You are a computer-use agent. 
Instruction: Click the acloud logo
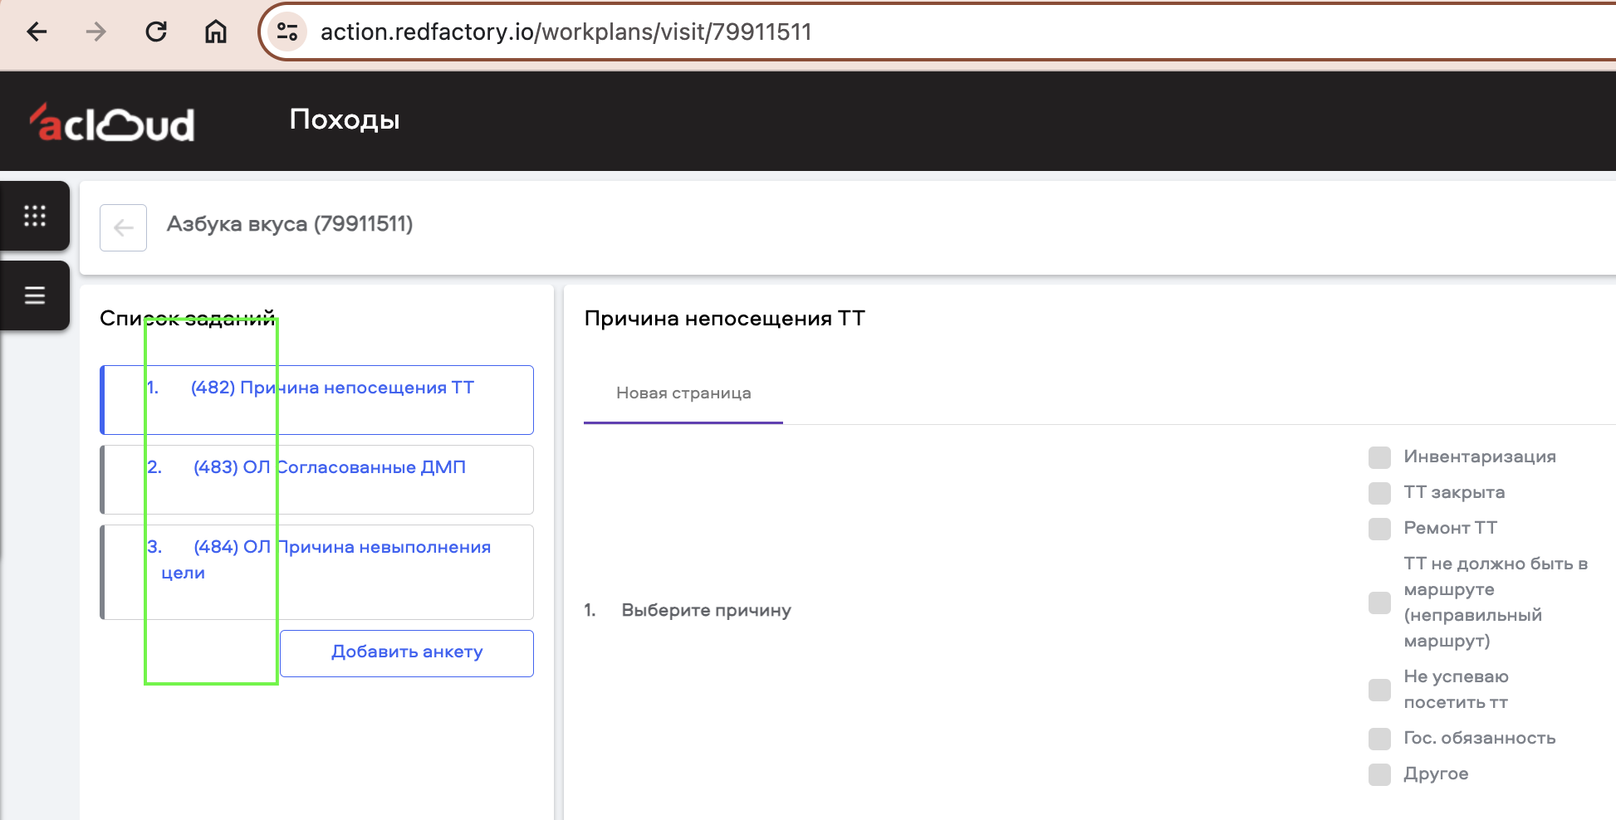pyautogui.click(x=112, y=123)
